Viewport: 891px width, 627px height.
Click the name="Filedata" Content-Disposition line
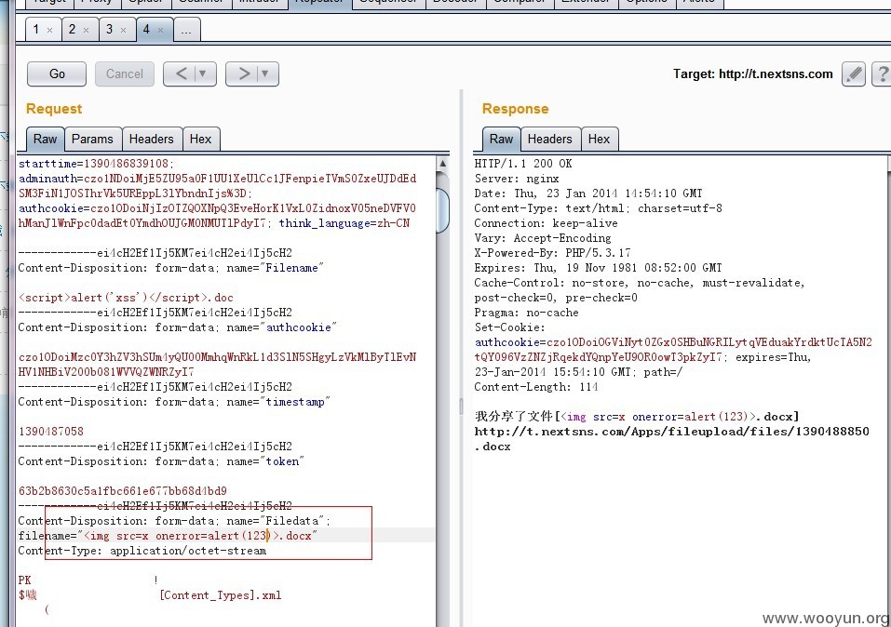click(x=174, y=521)
